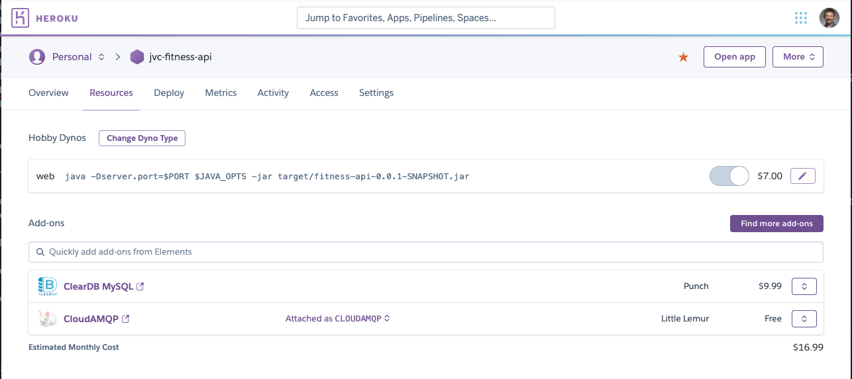Image resolution: width=852 pixels, height=379 pixels.
Task: Click the Change Dyno Type button
Action: click(142, 138)
